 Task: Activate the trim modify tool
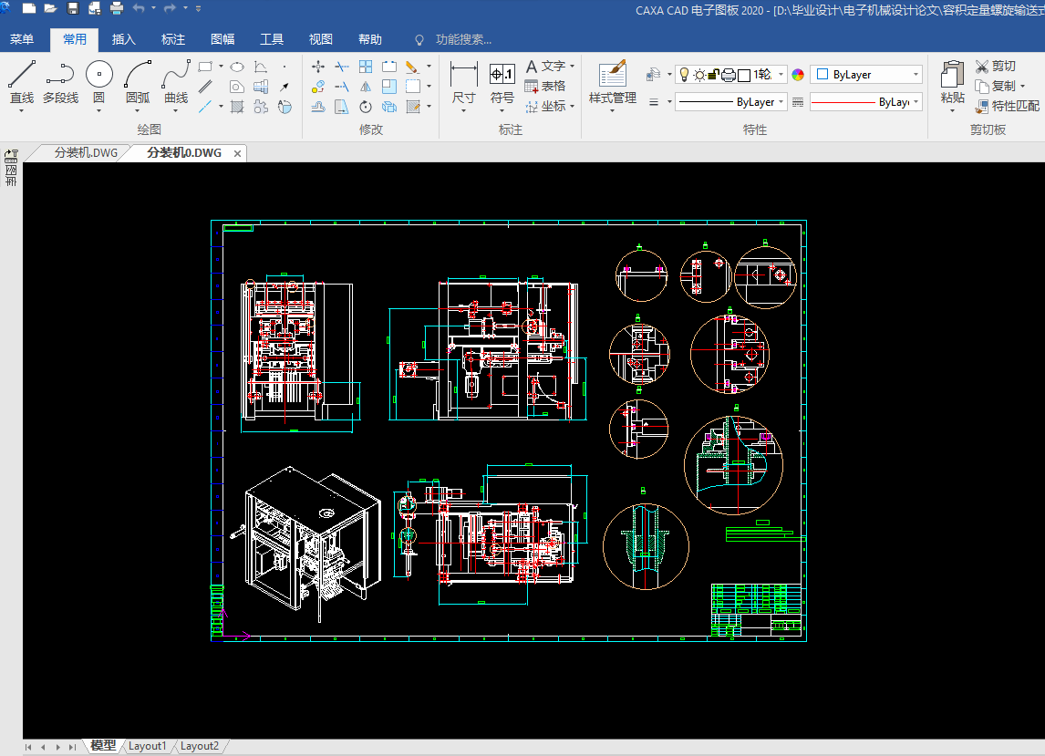(x=342, y=67)
